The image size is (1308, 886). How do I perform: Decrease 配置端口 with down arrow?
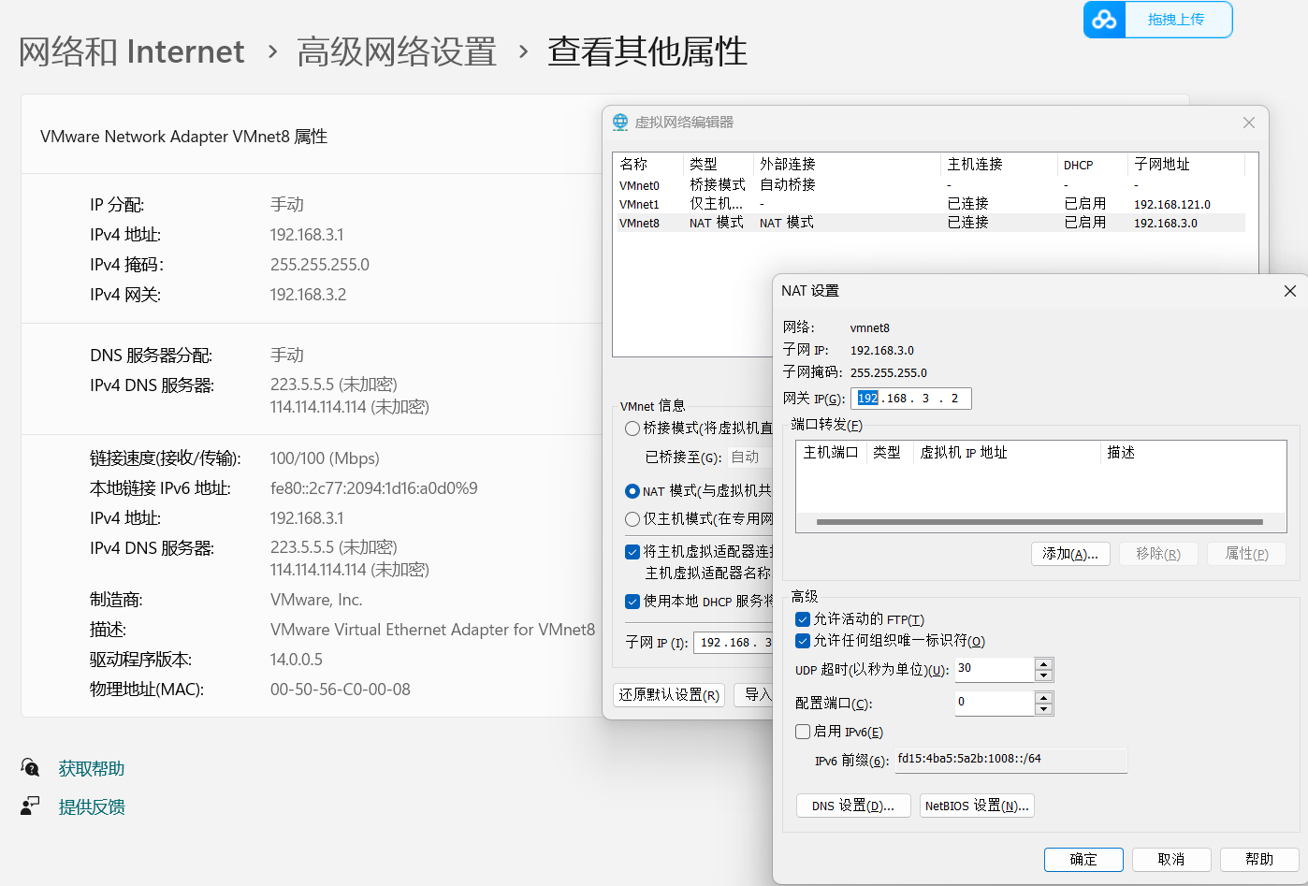point(1044,709)
